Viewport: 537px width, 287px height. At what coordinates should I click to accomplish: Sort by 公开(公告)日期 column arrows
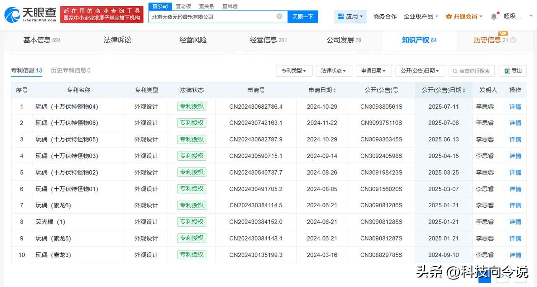click(464, 90)
